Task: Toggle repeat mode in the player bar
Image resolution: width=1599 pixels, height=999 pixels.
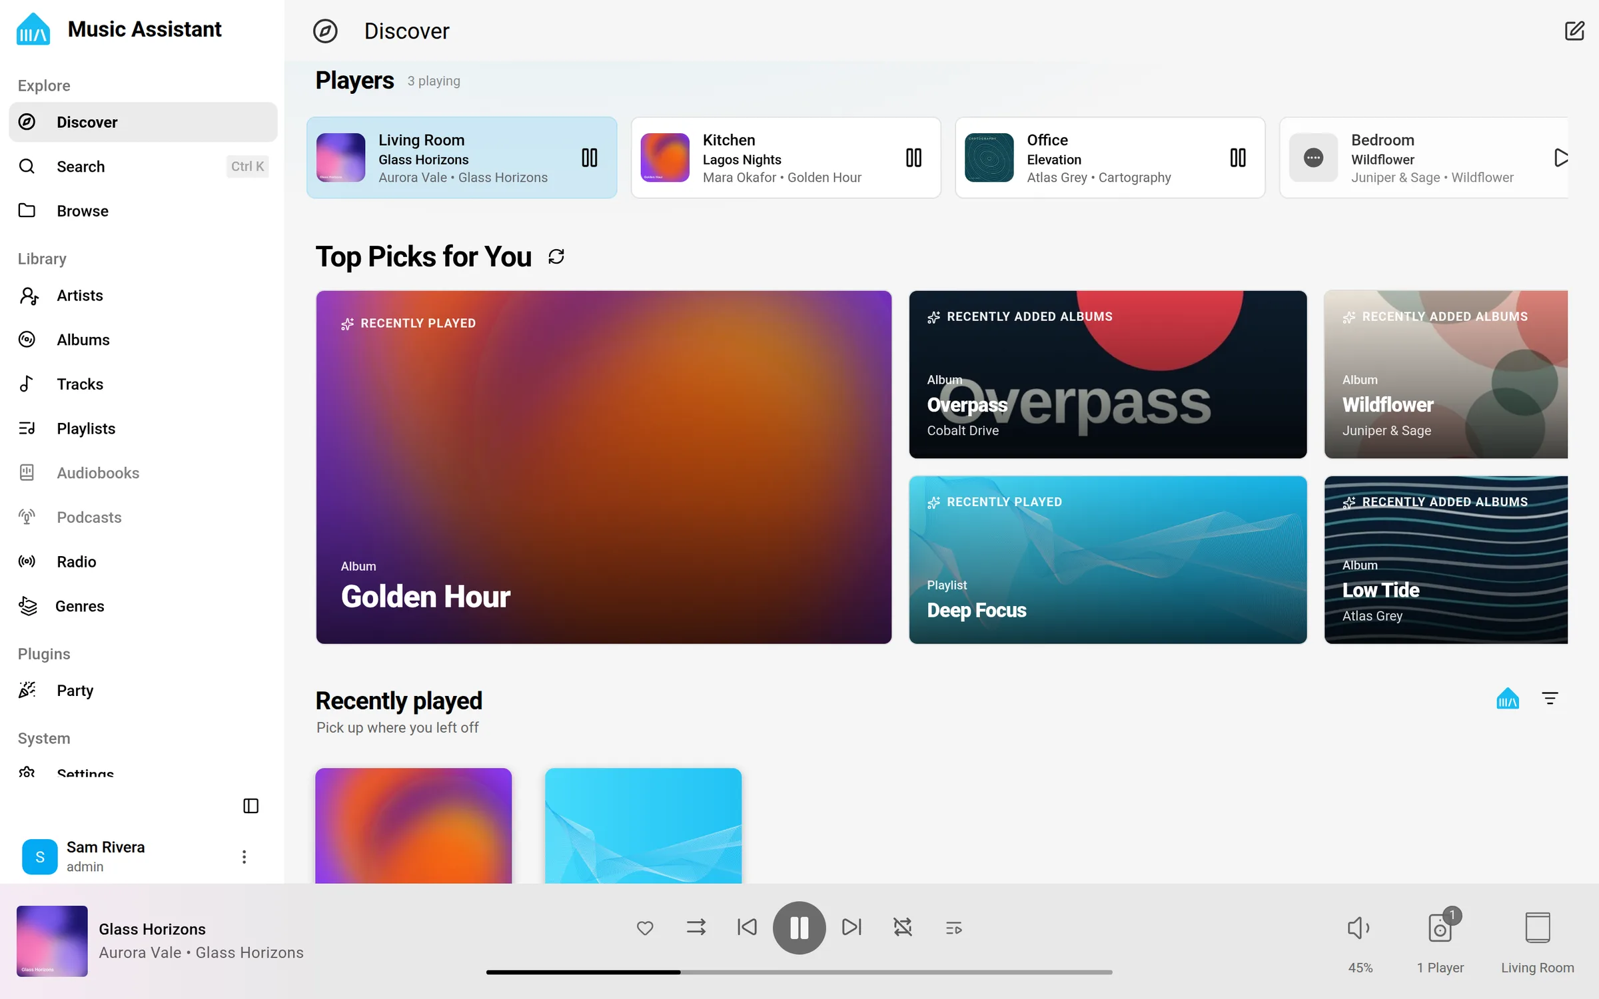Action: [902, 927]
